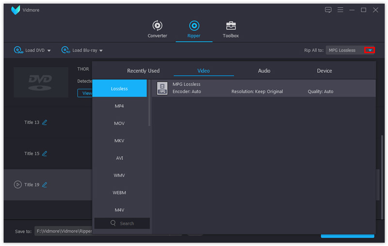Screen dimensions: 388x246
Task: Rename Title 13 with pencil icon
Action: (x=45, y=123)
